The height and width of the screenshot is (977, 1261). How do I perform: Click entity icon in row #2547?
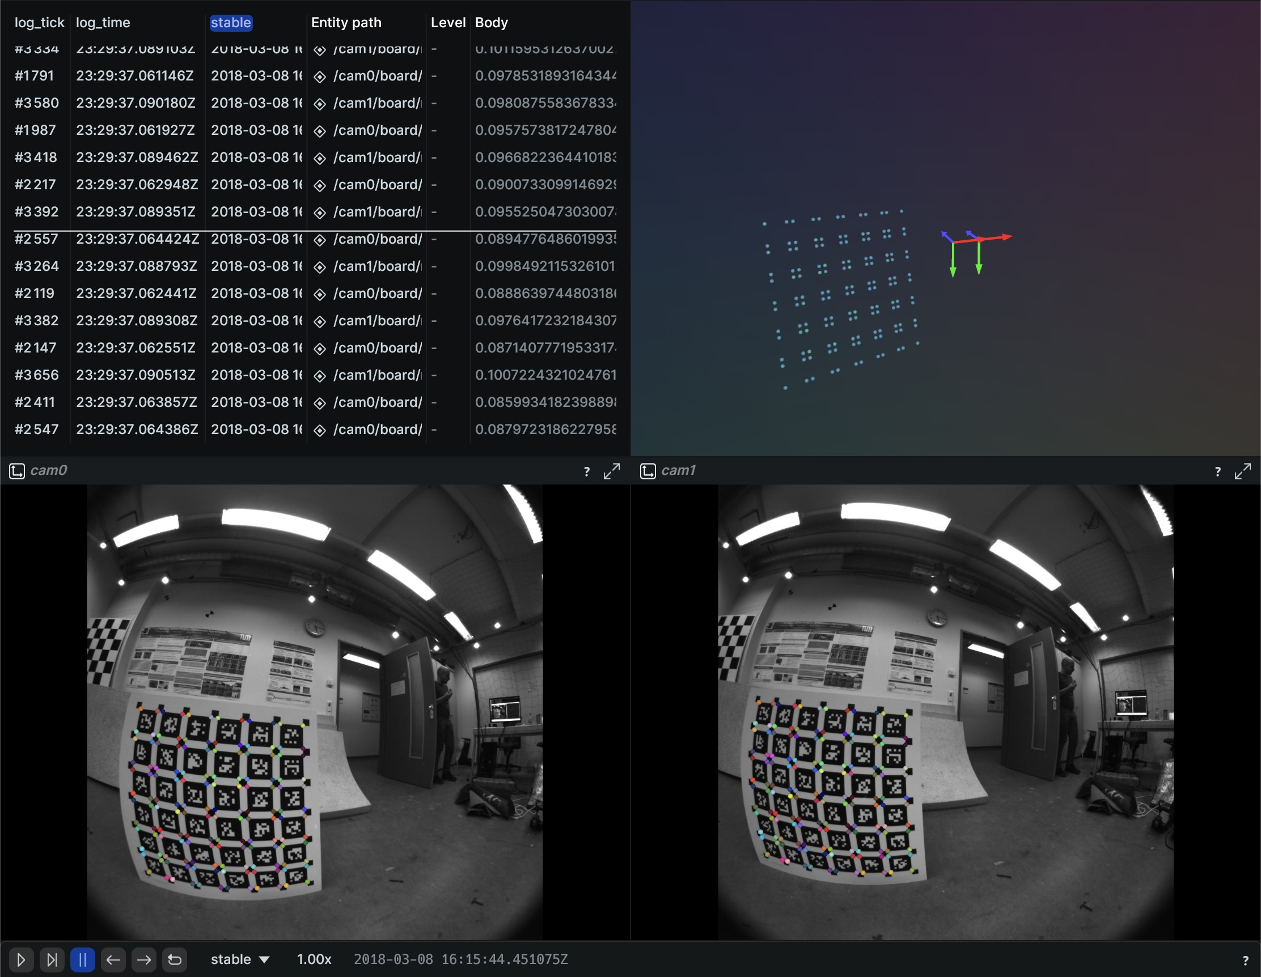coord(320,430)
